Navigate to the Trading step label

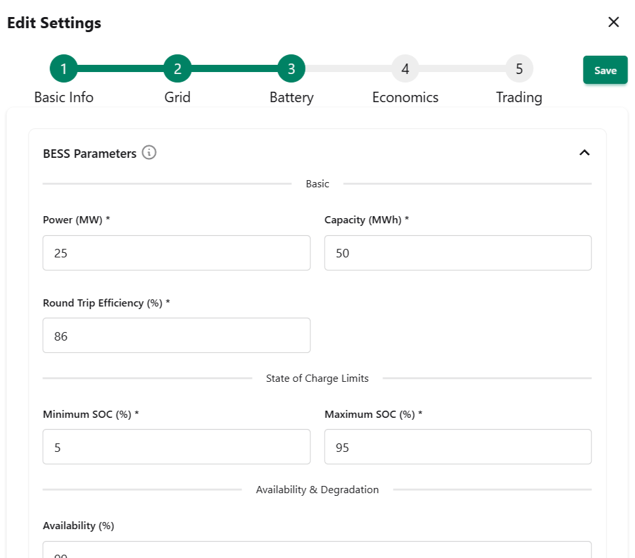[x=519, y=98]
